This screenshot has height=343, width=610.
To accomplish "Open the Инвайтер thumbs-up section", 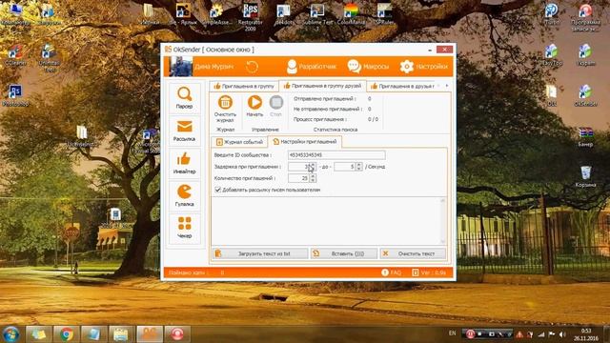I will [184, 163].
